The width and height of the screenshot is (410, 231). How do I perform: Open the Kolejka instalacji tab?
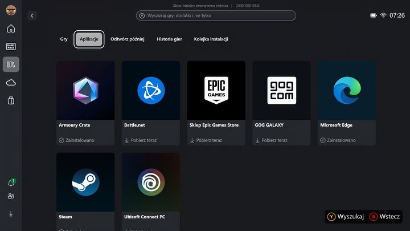211,39
